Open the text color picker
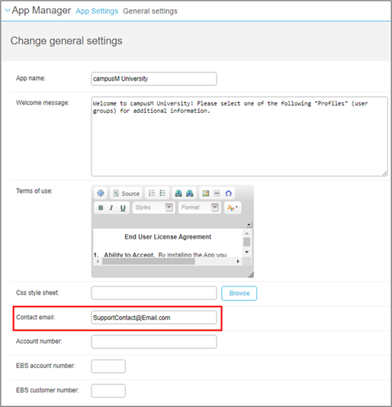Screen dimensions: 392x407 [233, 207]
